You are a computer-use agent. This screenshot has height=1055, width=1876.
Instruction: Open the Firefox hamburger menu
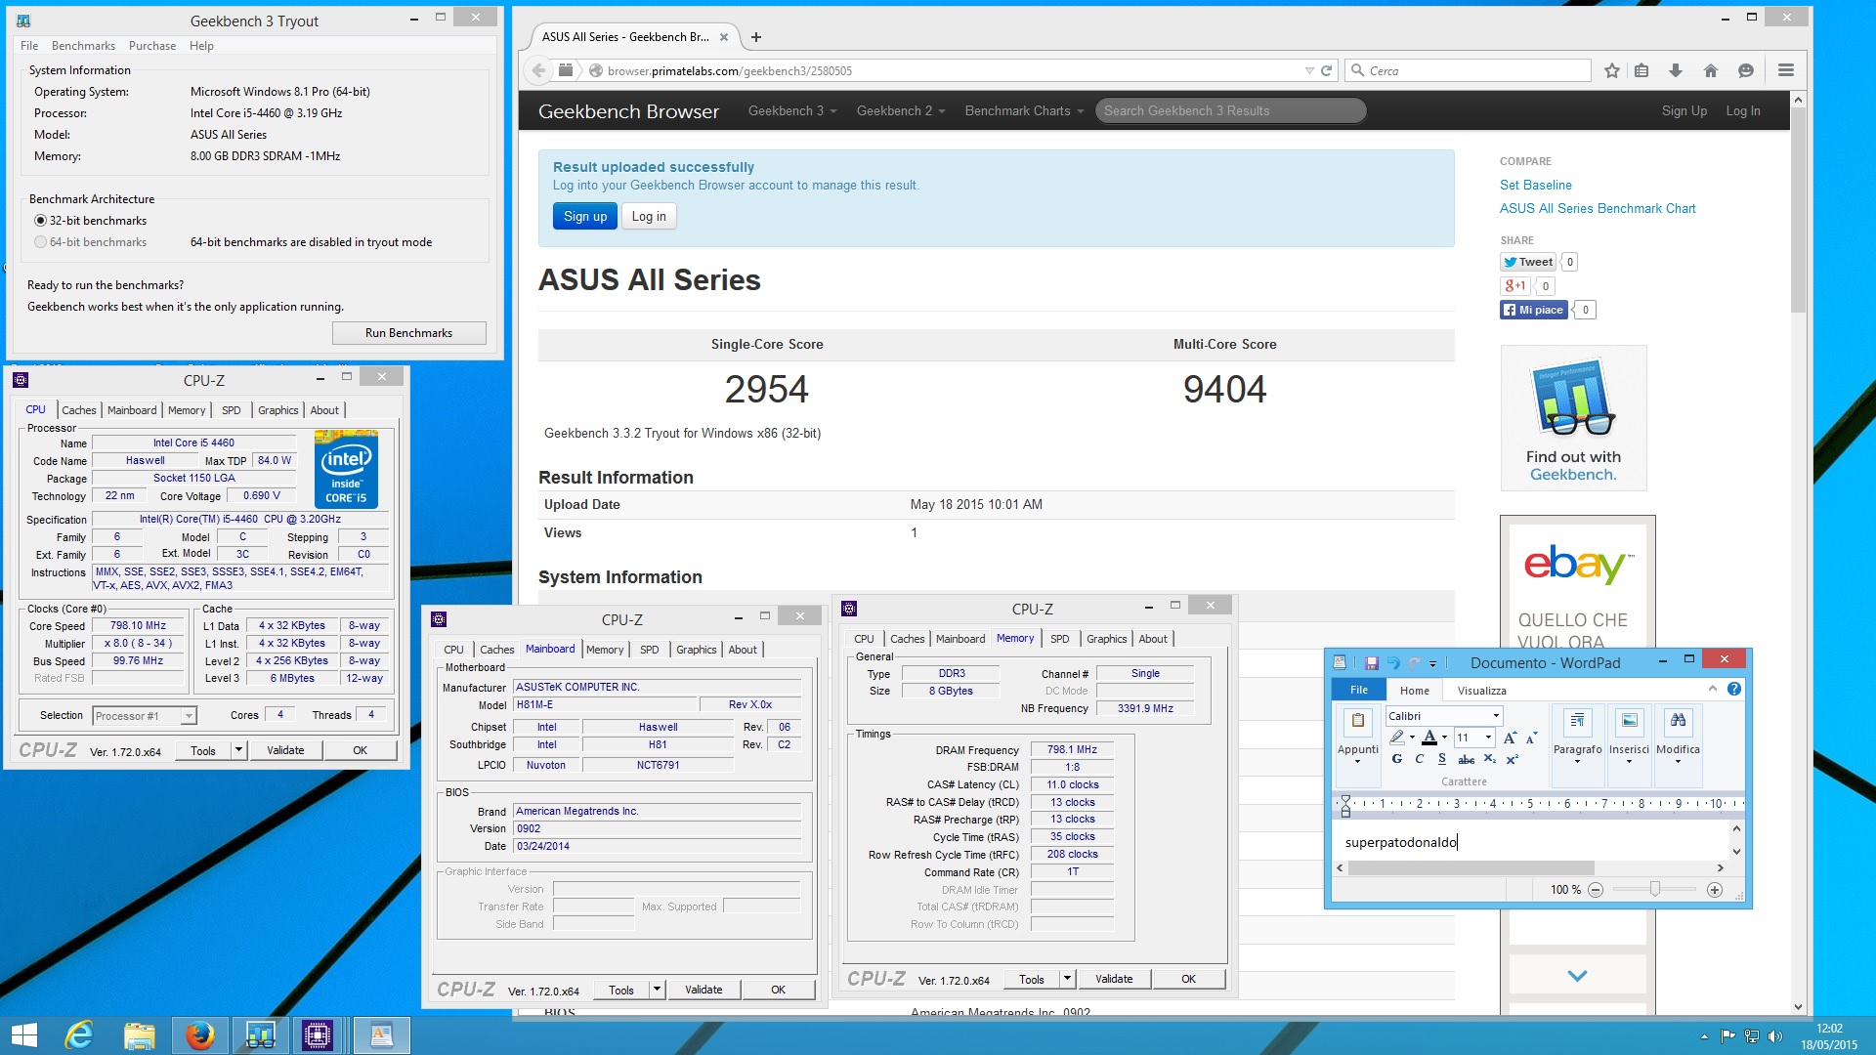tap(1786, 70)
